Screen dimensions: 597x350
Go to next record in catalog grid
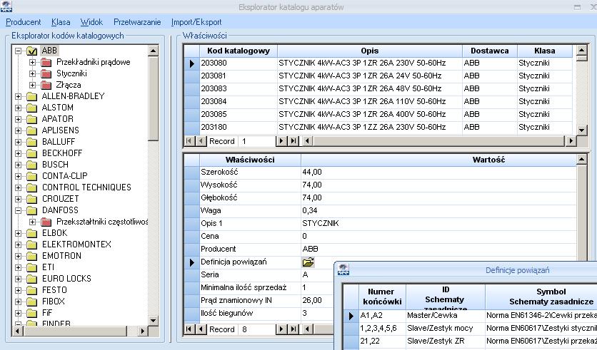281,141
